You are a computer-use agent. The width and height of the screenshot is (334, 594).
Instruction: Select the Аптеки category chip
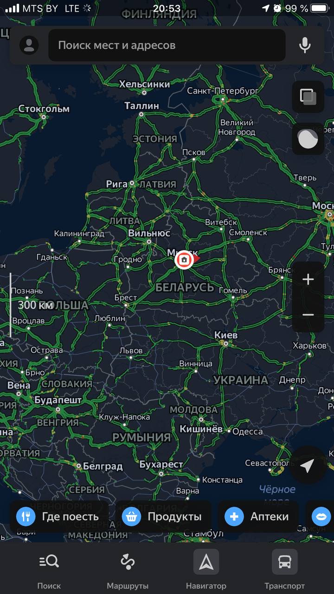coord(258,517)
